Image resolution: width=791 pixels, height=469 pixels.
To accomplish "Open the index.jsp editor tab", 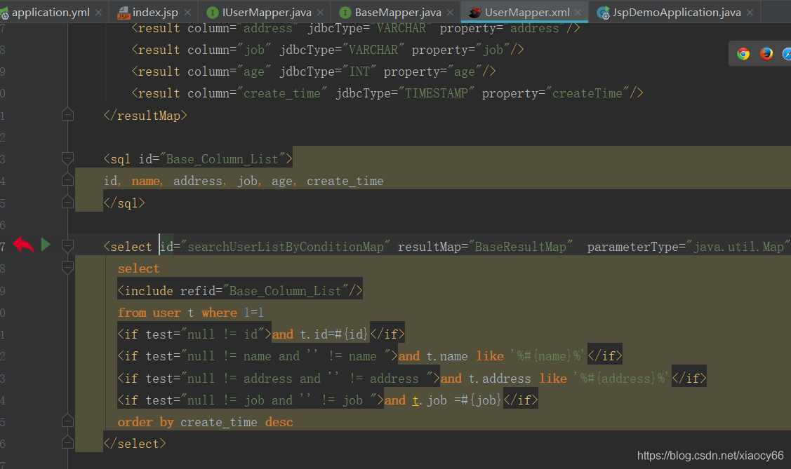I will click(155, 12).
